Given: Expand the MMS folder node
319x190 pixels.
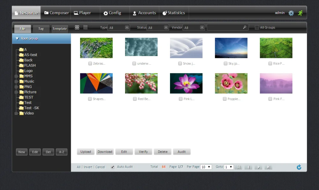Looking at the screenshot, I should point(16,76).
